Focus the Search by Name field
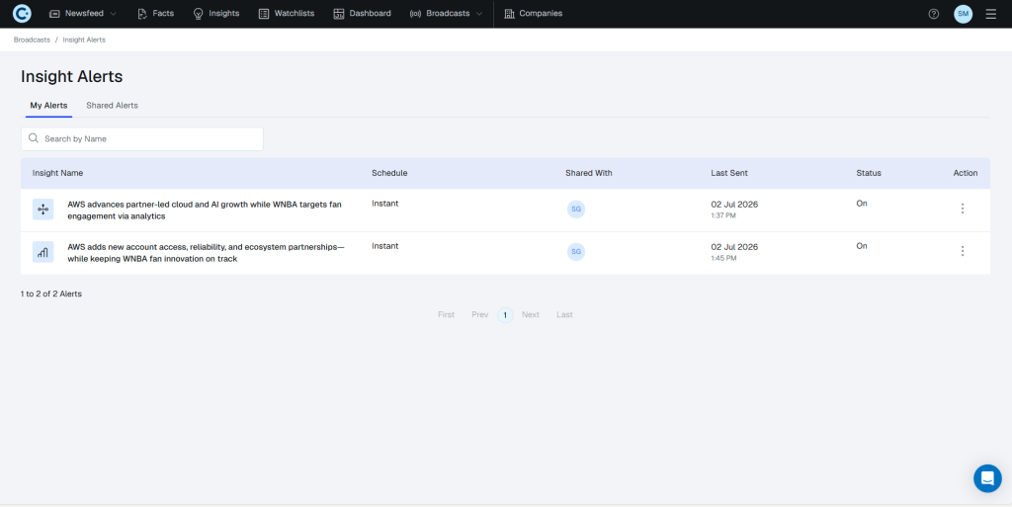Image resolution: width=1012 pixels, height=507 pixels. pyautogui.click(x=142, y=138)
